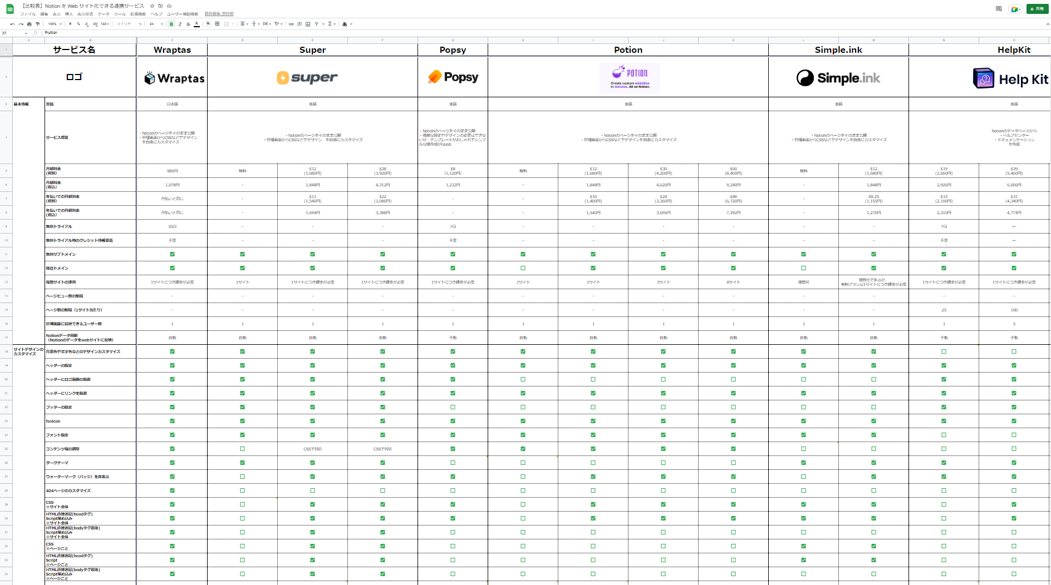Open the ユーザー補助機能 menu
Screen dimensions: 1051x585
tap(182, 14)
